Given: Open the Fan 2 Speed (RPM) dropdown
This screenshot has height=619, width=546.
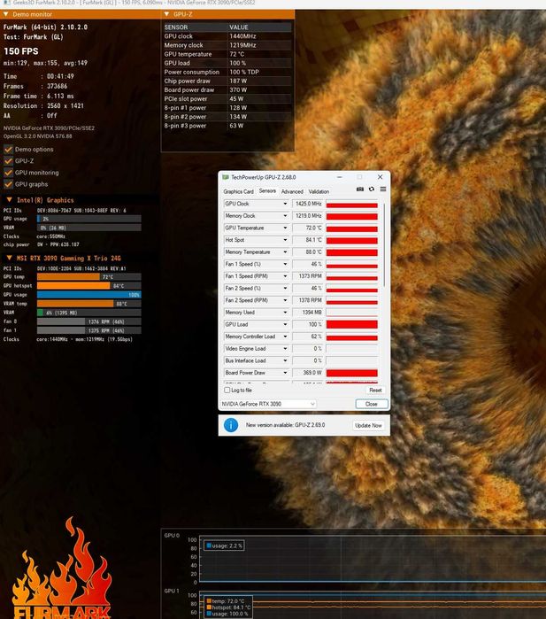Looking at the screenshot, I should 285,300.
